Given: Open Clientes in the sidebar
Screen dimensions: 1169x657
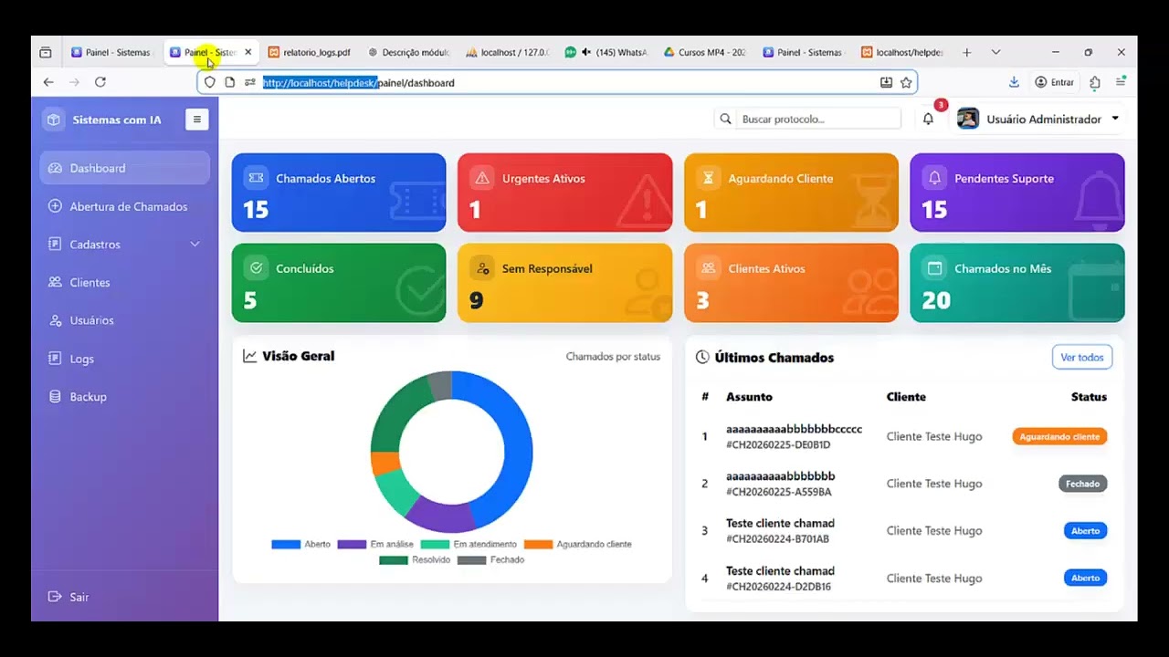Looking at the screenshot, I should [x=124, y=282].
